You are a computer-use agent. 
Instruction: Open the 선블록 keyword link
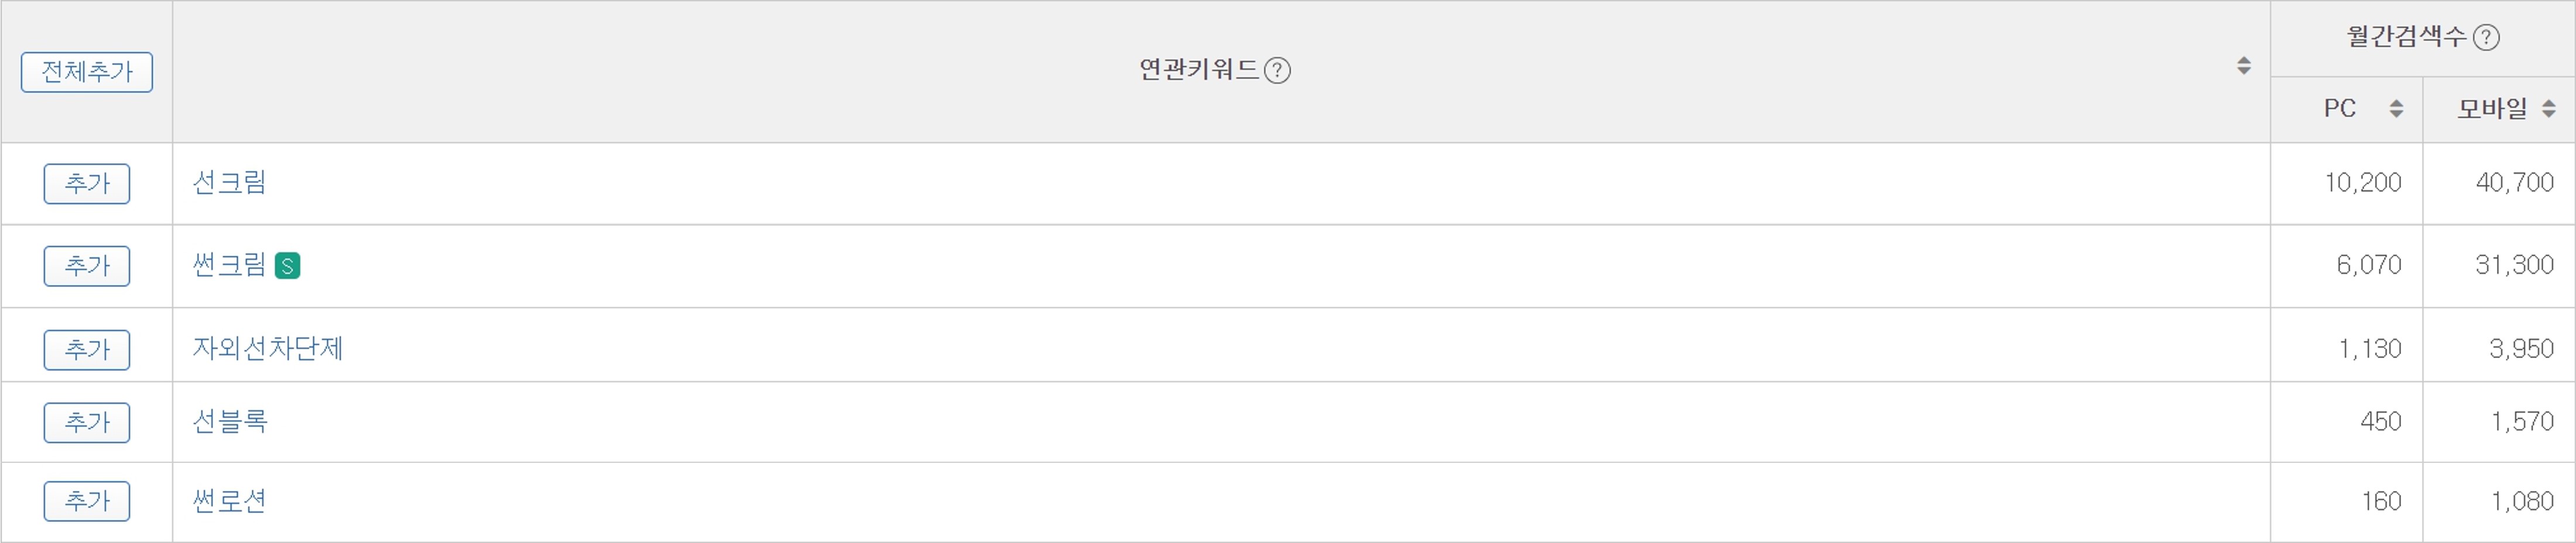pyautogui.click(x=229, y=421)
